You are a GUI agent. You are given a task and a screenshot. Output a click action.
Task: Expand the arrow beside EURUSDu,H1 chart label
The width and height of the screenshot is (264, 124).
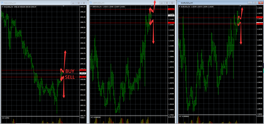point(179,6)
